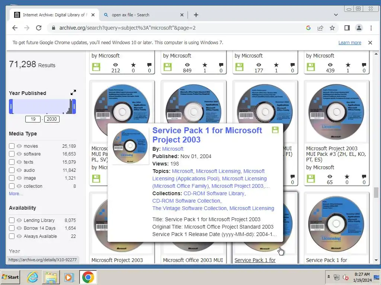Toggle eye icon next to movies
Viewport: 381px width, 285px height.
click(x=19, y=146)
